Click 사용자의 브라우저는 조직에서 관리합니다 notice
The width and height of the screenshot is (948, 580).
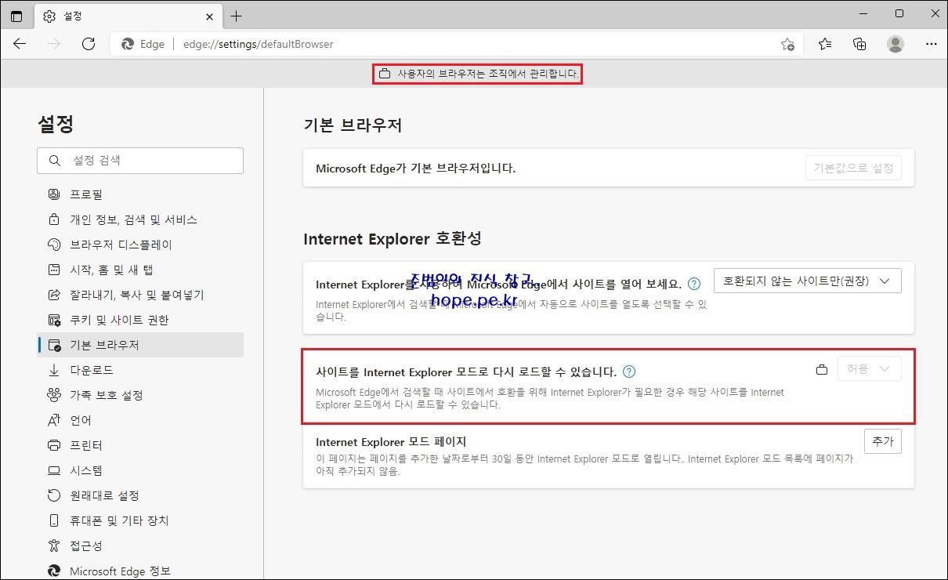(x=488, y=74)
